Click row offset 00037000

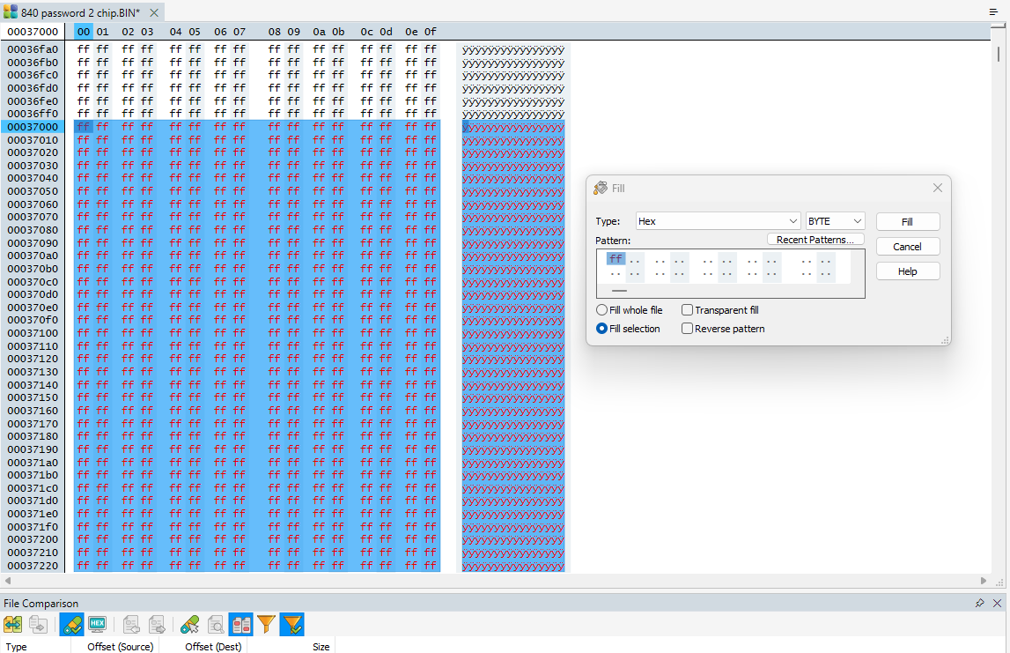click(x=33, y=127)
